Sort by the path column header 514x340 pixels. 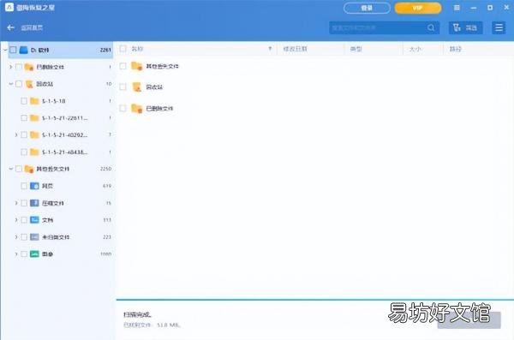pyautogui.click(x=456, y=49)
